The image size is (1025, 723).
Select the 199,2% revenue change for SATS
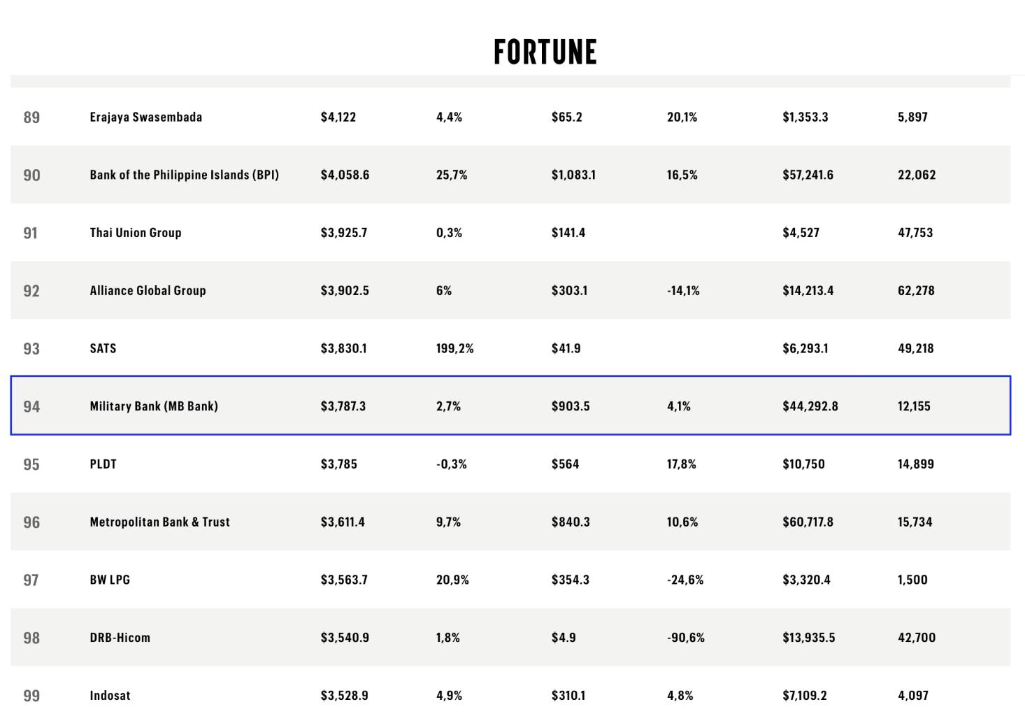(455, 348)
